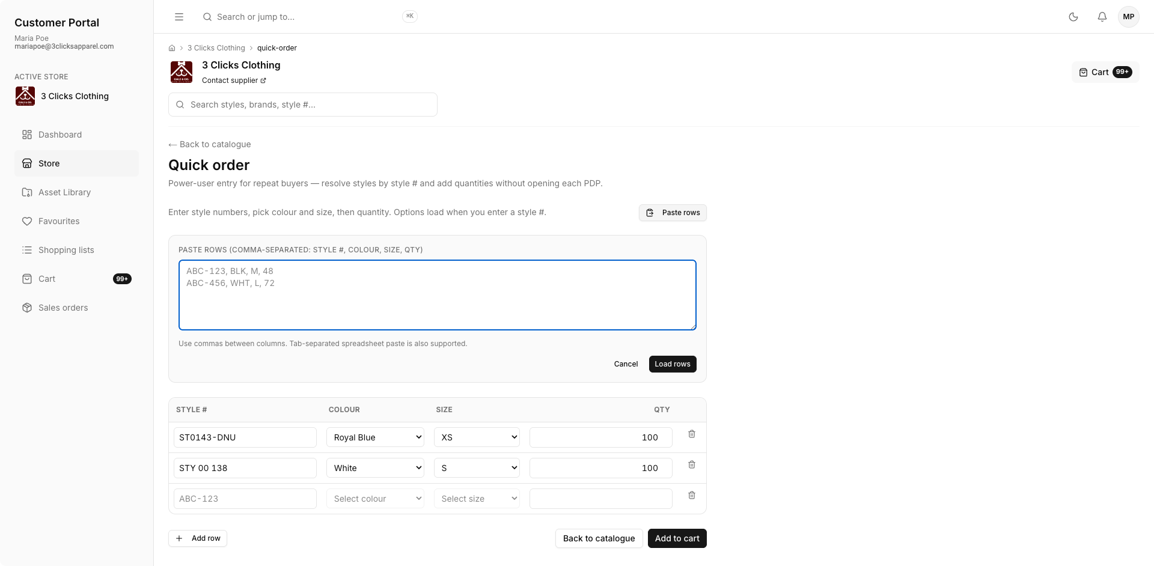Open Dashboard in the sidebar

point(76,135)
